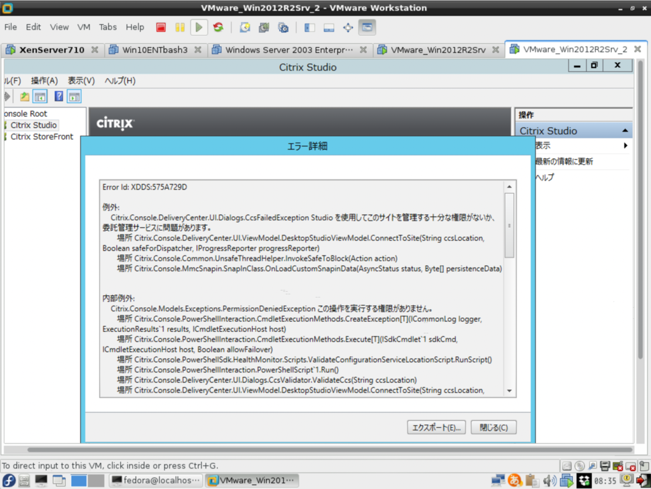Open the VMware View menu
The height and width of the screenshot is (489, 651).
pyautogui.click(x=59, y=27)
